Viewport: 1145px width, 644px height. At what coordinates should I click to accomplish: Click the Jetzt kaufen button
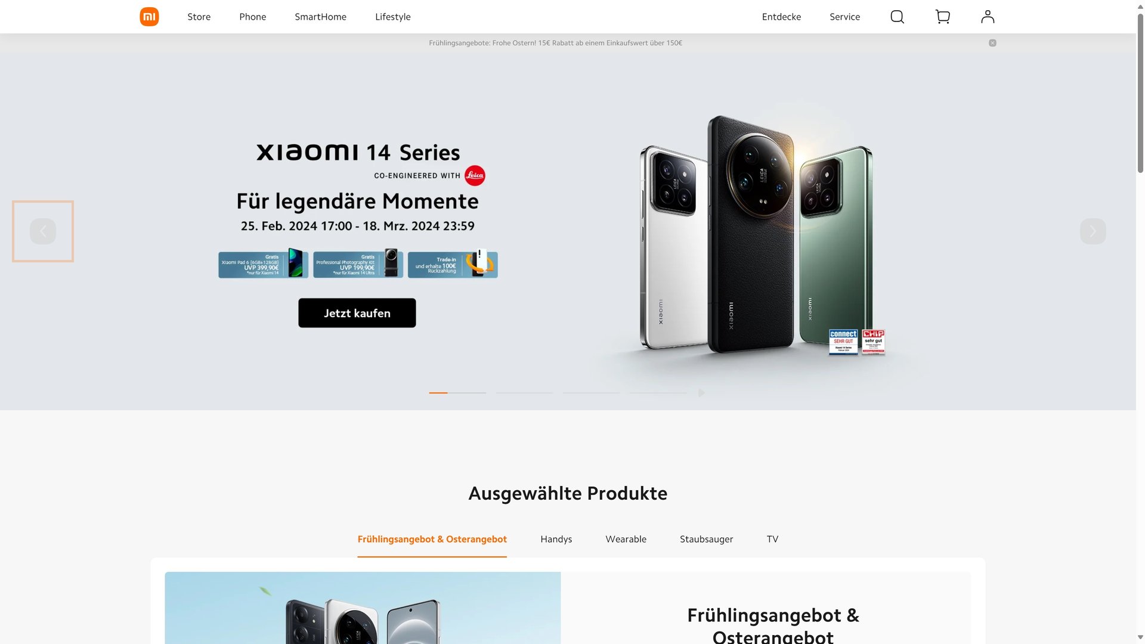[x=357, y=313]
